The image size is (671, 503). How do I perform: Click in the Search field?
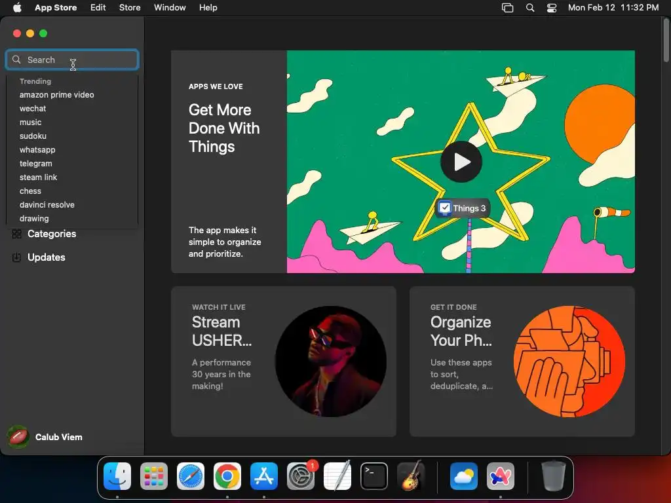[x=72, y=60]
